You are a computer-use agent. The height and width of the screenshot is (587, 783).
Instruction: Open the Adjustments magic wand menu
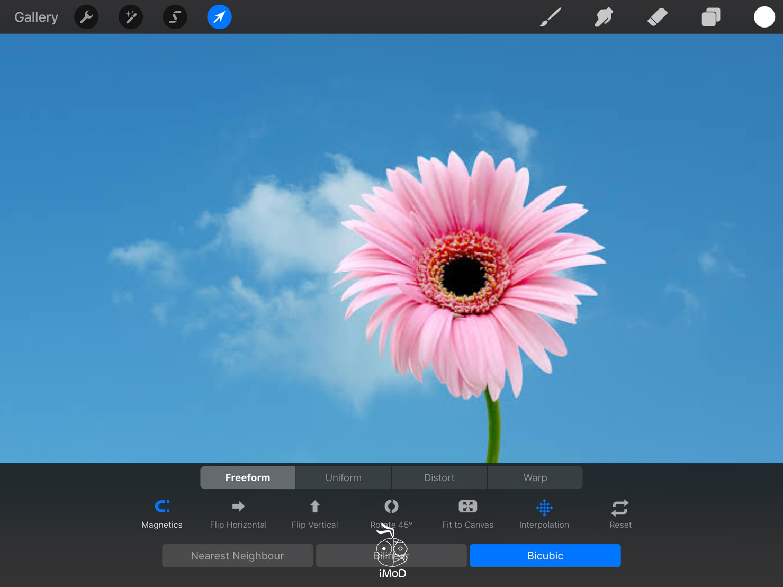131,17
